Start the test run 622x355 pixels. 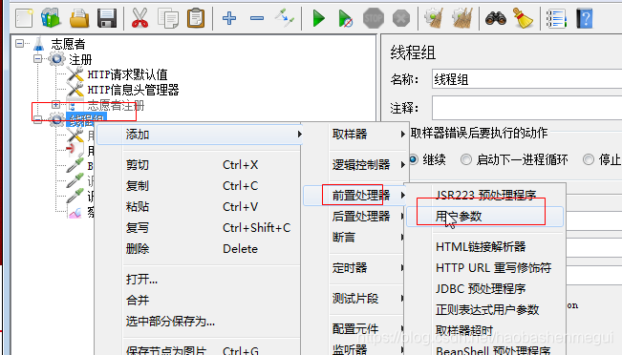click(318, 18)
